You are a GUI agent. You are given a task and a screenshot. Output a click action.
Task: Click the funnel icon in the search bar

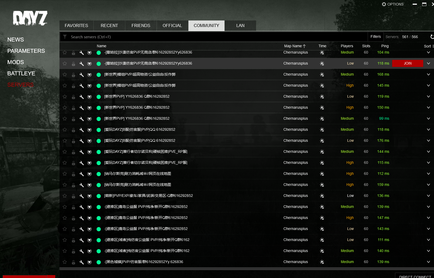pyautogui.click(x=65, y=37)
